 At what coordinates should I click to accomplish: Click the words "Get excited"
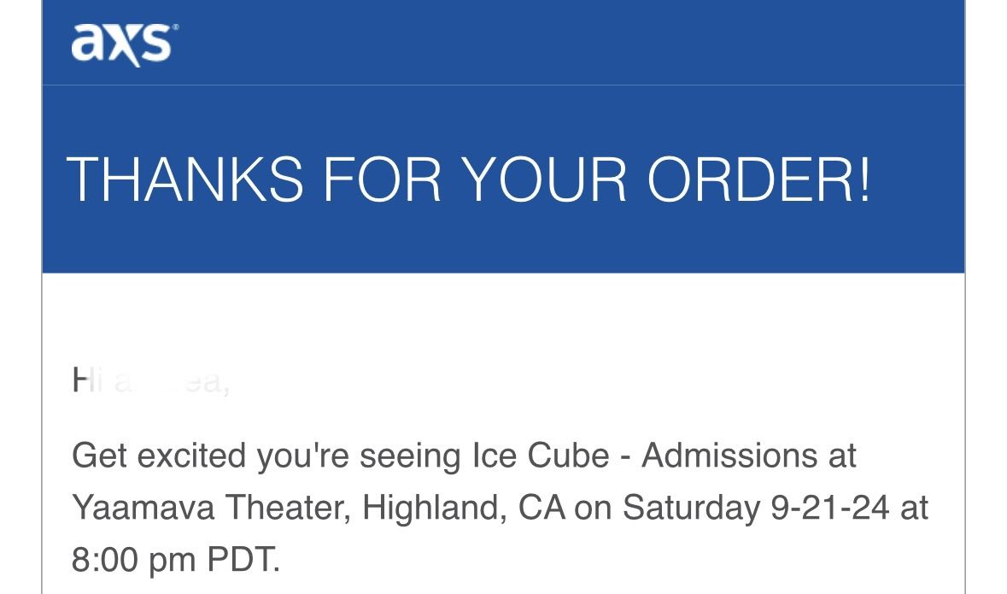click(x=160, y=456)
